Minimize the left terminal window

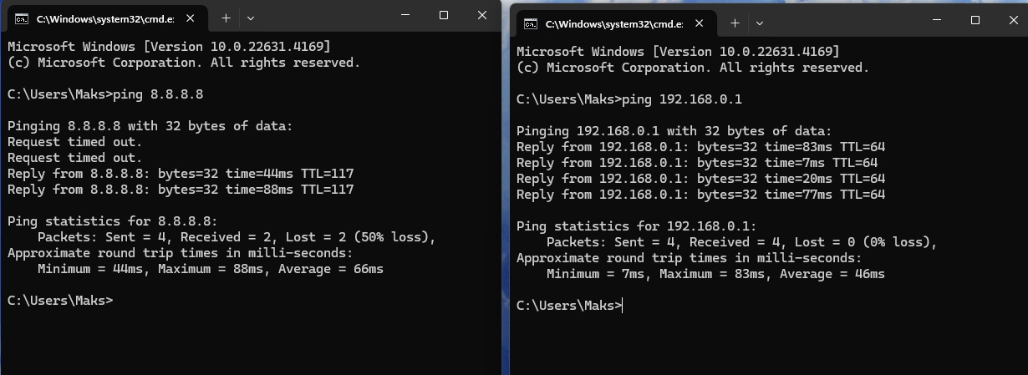(x=405, y=15)
